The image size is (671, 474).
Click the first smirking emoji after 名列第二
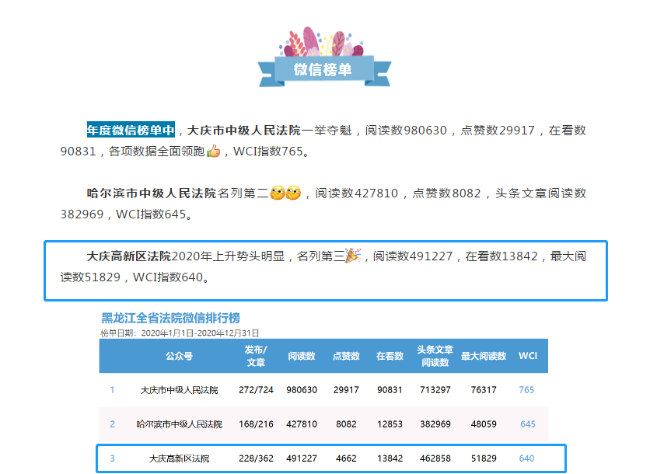(277, 193)
